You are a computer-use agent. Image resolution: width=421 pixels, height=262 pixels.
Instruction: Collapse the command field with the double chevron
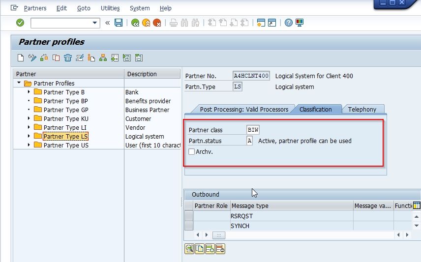[107, 23]
